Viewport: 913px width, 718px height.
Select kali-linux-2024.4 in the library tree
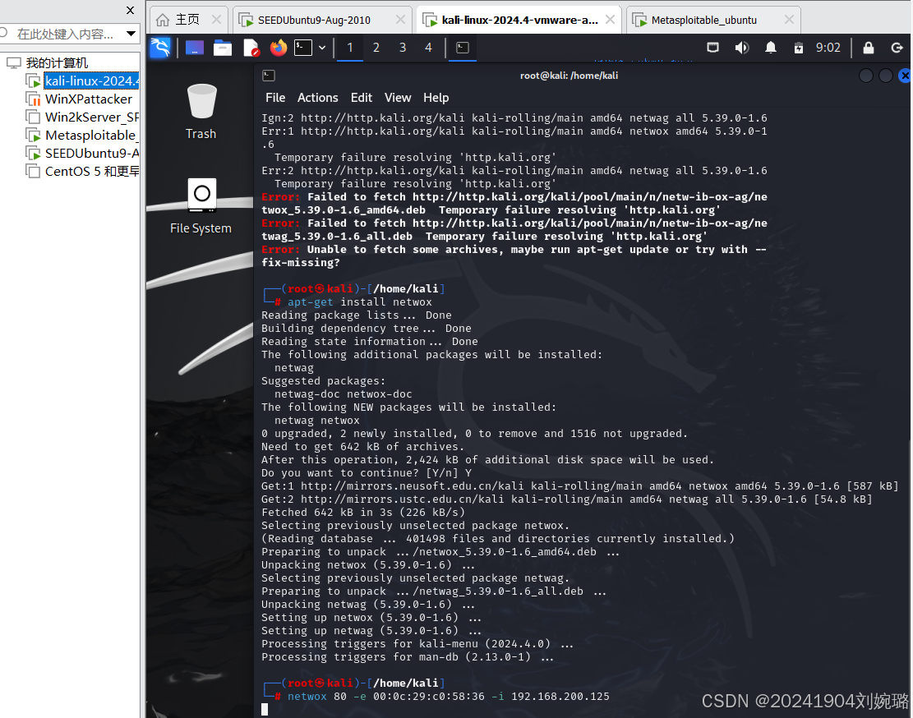(x=91, y=81)
